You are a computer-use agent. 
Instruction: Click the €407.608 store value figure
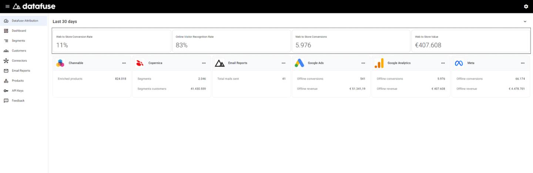click(428, 45)
